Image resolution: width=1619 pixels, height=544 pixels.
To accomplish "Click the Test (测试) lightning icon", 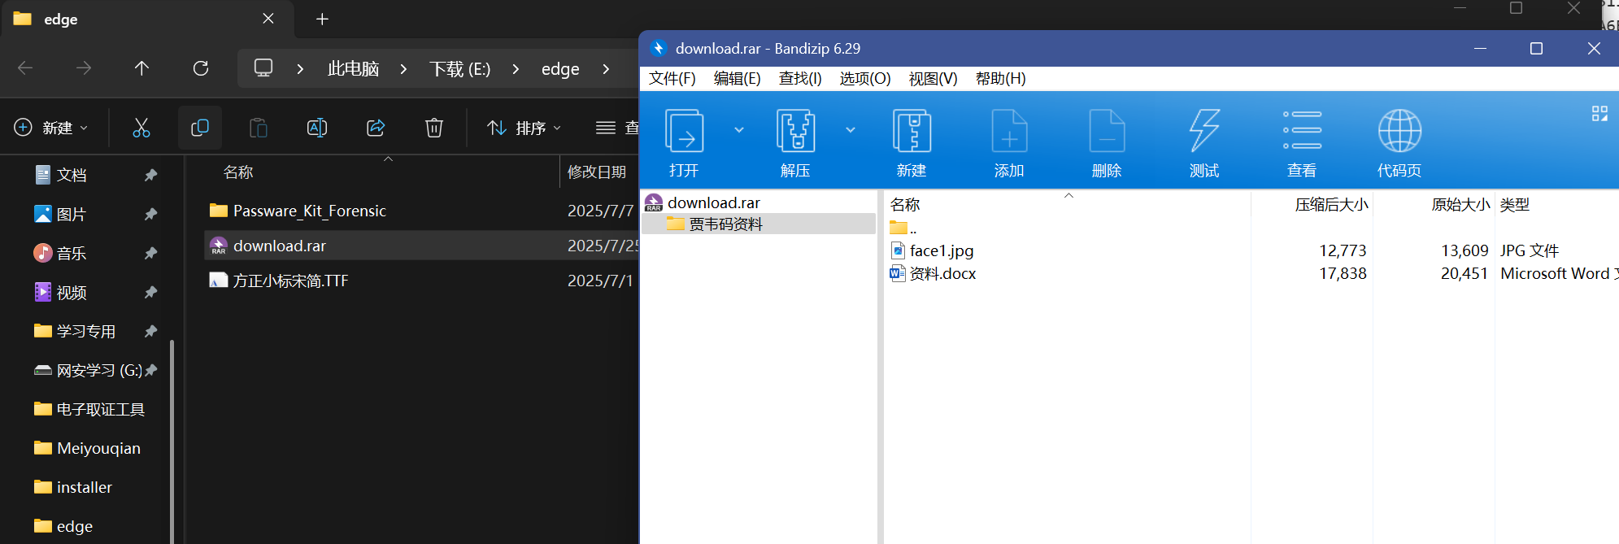I will coord(1204,132).
